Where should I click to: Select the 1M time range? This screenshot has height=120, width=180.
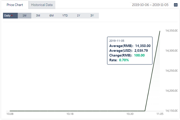tap(25, 15)
